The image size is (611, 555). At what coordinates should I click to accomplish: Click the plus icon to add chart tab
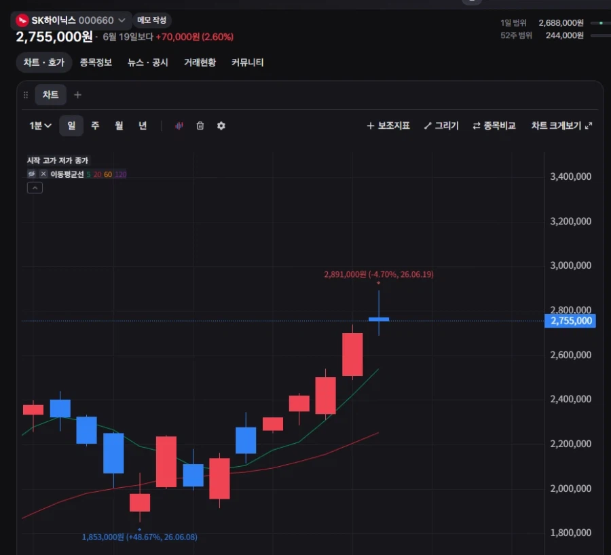[77, 94]
